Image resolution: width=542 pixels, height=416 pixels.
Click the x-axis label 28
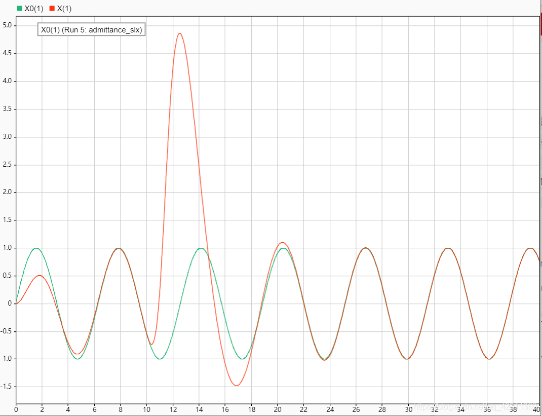[x=382, y=409]
